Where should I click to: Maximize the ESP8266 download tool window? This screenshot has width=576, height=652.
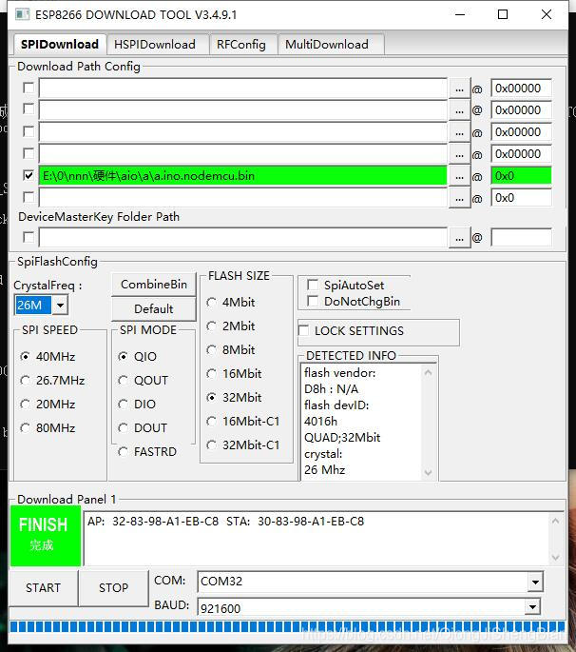click(x=503, y=14)
